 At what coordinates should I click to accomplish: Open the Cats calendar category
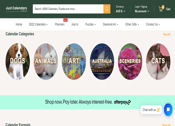(x=158, y=61)
